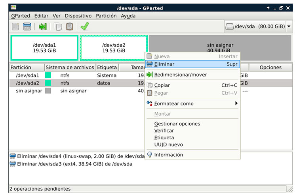The height and width of the screenshot is (195, 301).
Task: Click the Opciones column header
Action: 271,67
